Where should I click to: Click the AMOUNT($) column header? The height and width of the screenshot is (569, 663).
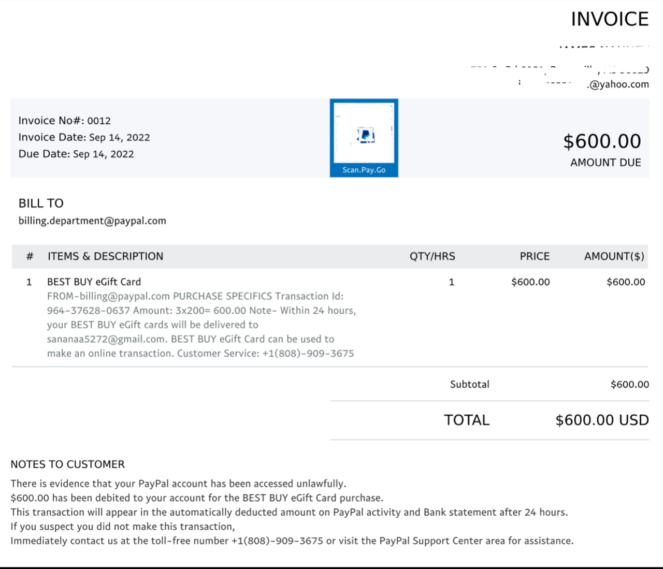[x=614, y=256]
